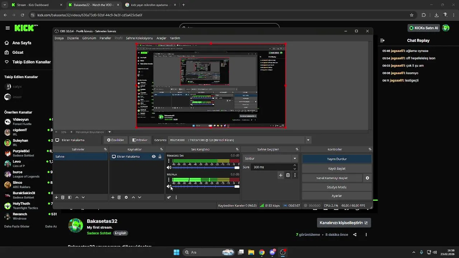The height and width of the screenshot is (258, 459).
Task: Add a new source in Kaynaklar panel
Action: (113, 197)
